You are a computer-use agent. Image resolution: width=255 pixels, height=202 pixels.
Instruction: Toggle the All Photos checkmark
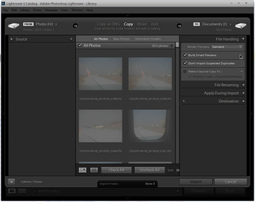click(x=80, y=45)
